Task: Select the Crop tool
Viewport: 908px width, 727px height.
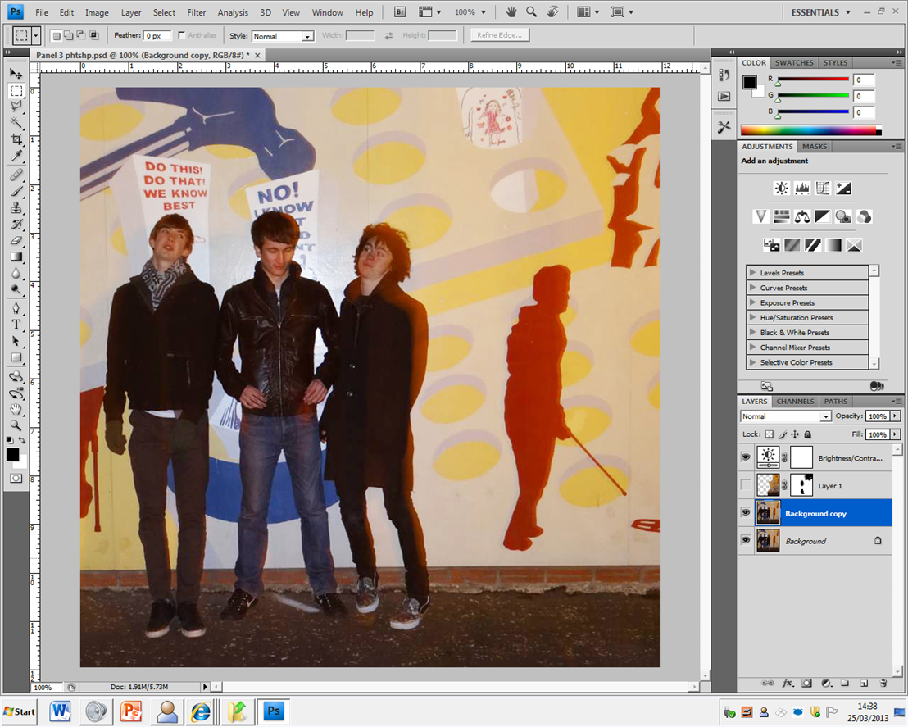Action: point(16,139)
